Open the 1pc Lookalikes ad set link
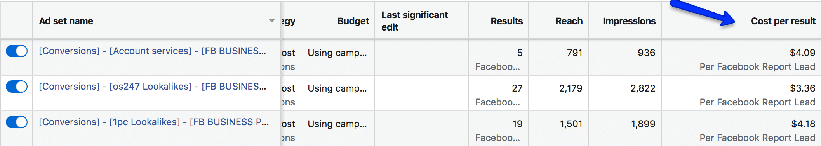Image resolution: width=821 pixels, height=146 pixels. pyautogui.click(x=154, y=122)
